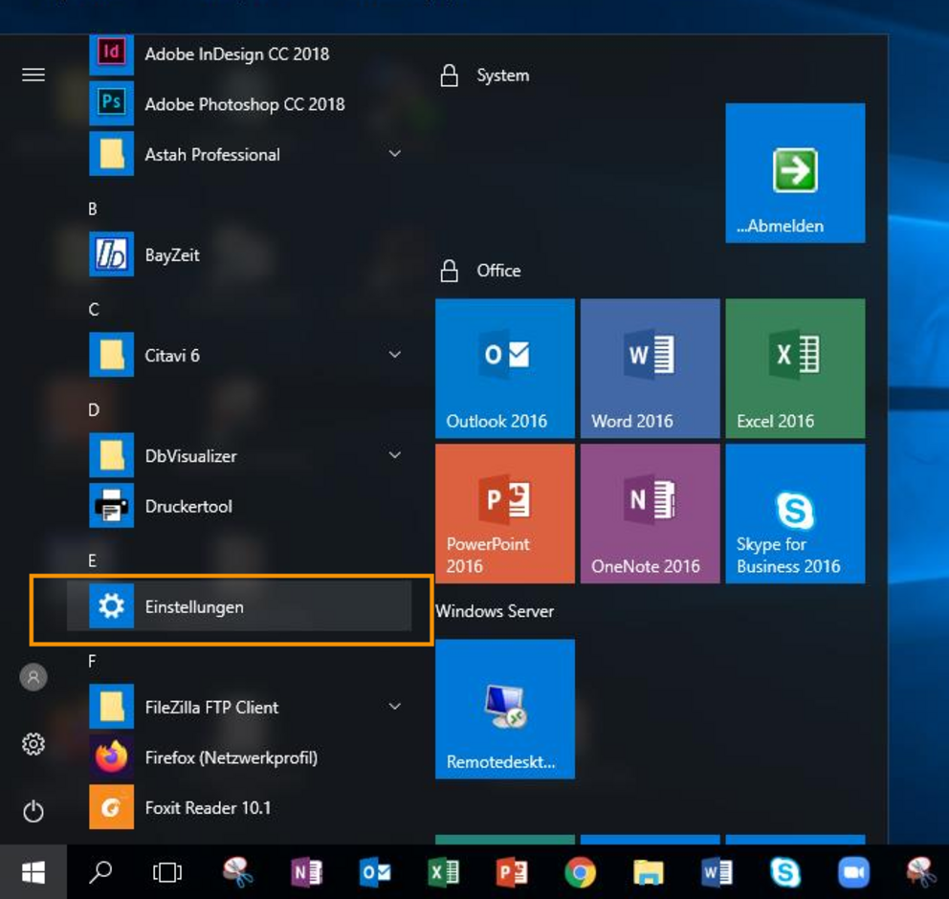
Task: Launch Google Chrome from the taskbar
Action: click(581, 872)
